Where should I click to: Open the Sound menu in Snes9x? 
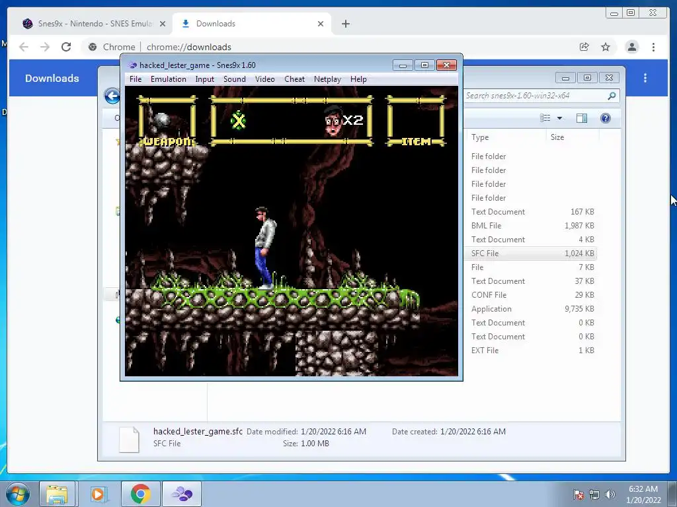[235, 79]
